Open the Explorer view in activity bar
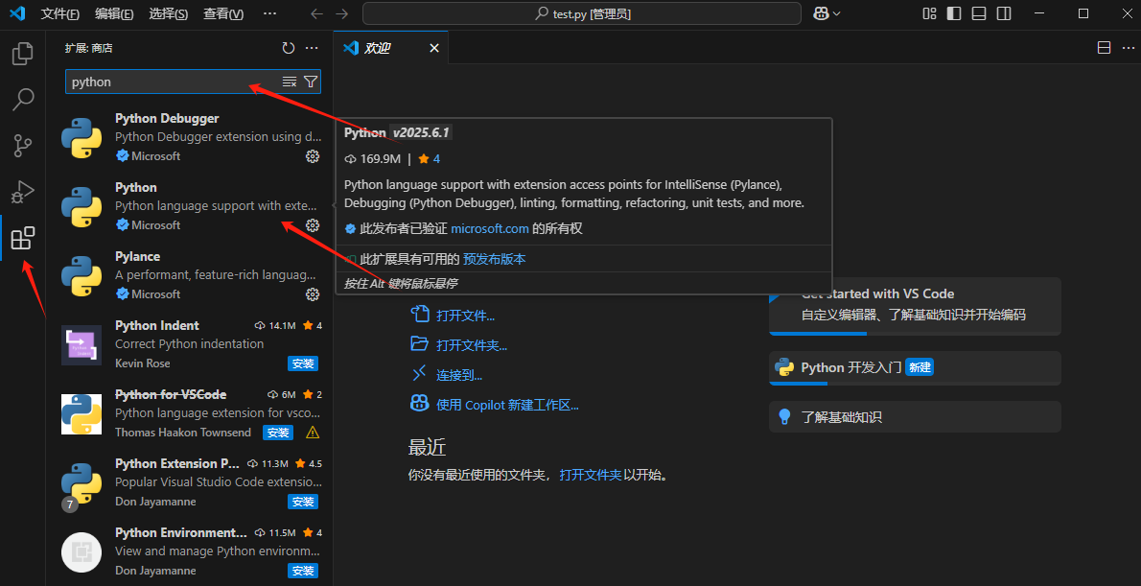The width and height of the screenshot is (1141, 586). 23,53
